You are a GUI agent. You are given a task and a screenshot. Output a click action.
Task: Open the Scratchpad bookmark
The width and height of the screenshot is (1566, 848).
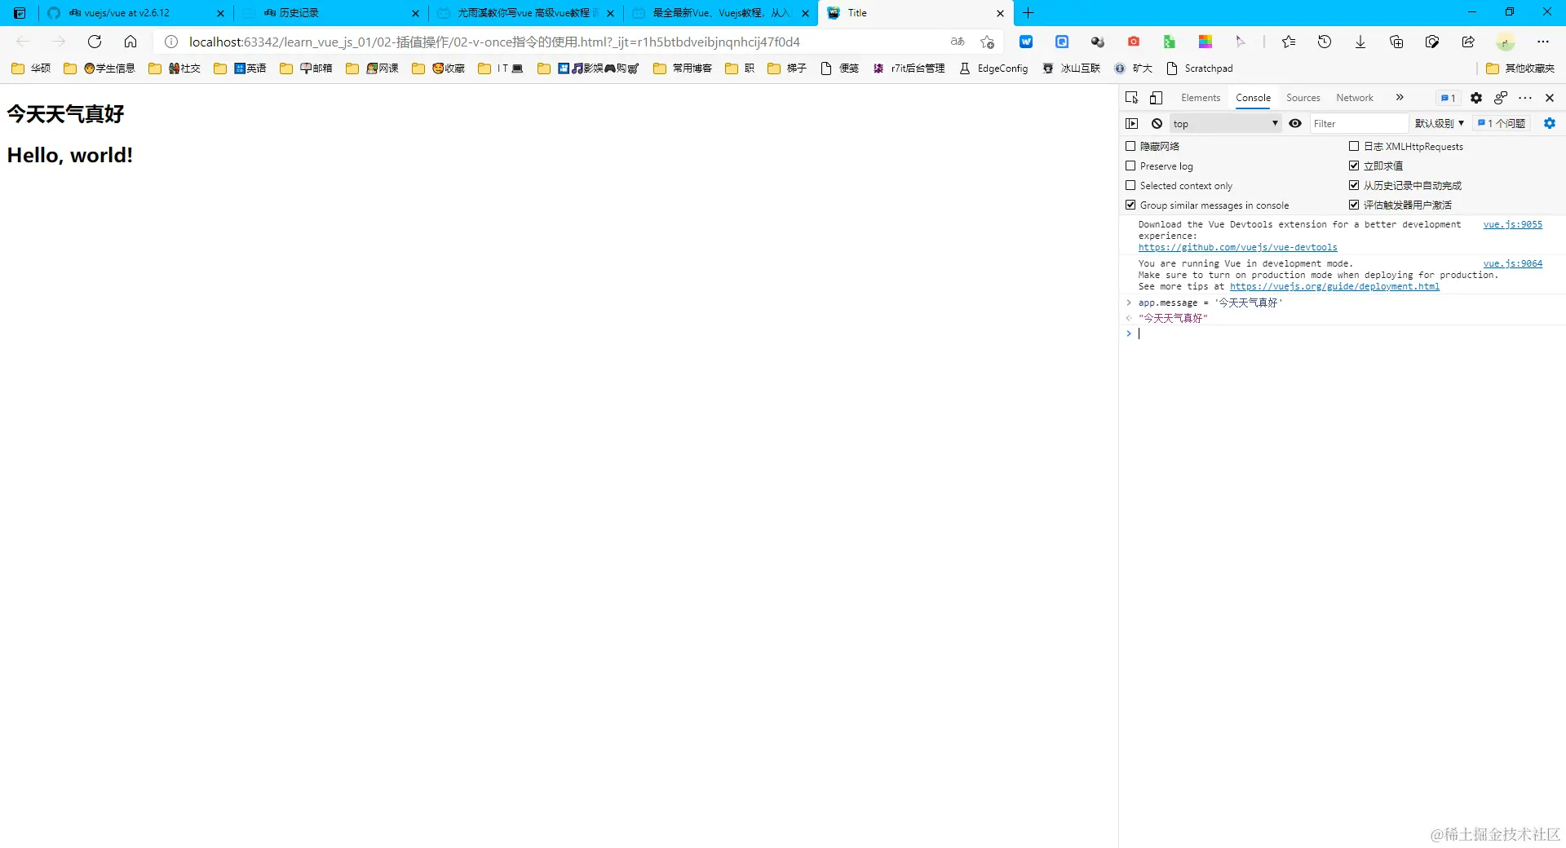(x=1200, y=68)
